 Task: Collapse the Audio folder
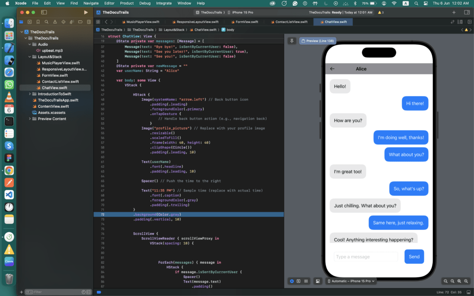tap(30, 44)
